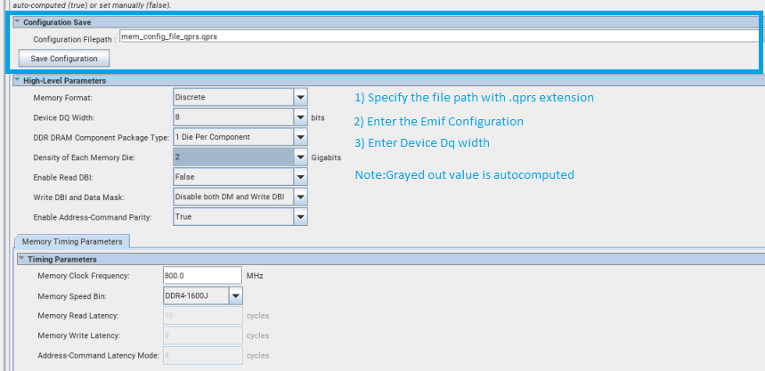
Task: Open the Device DQ Width dropdown
Action: 300,117
